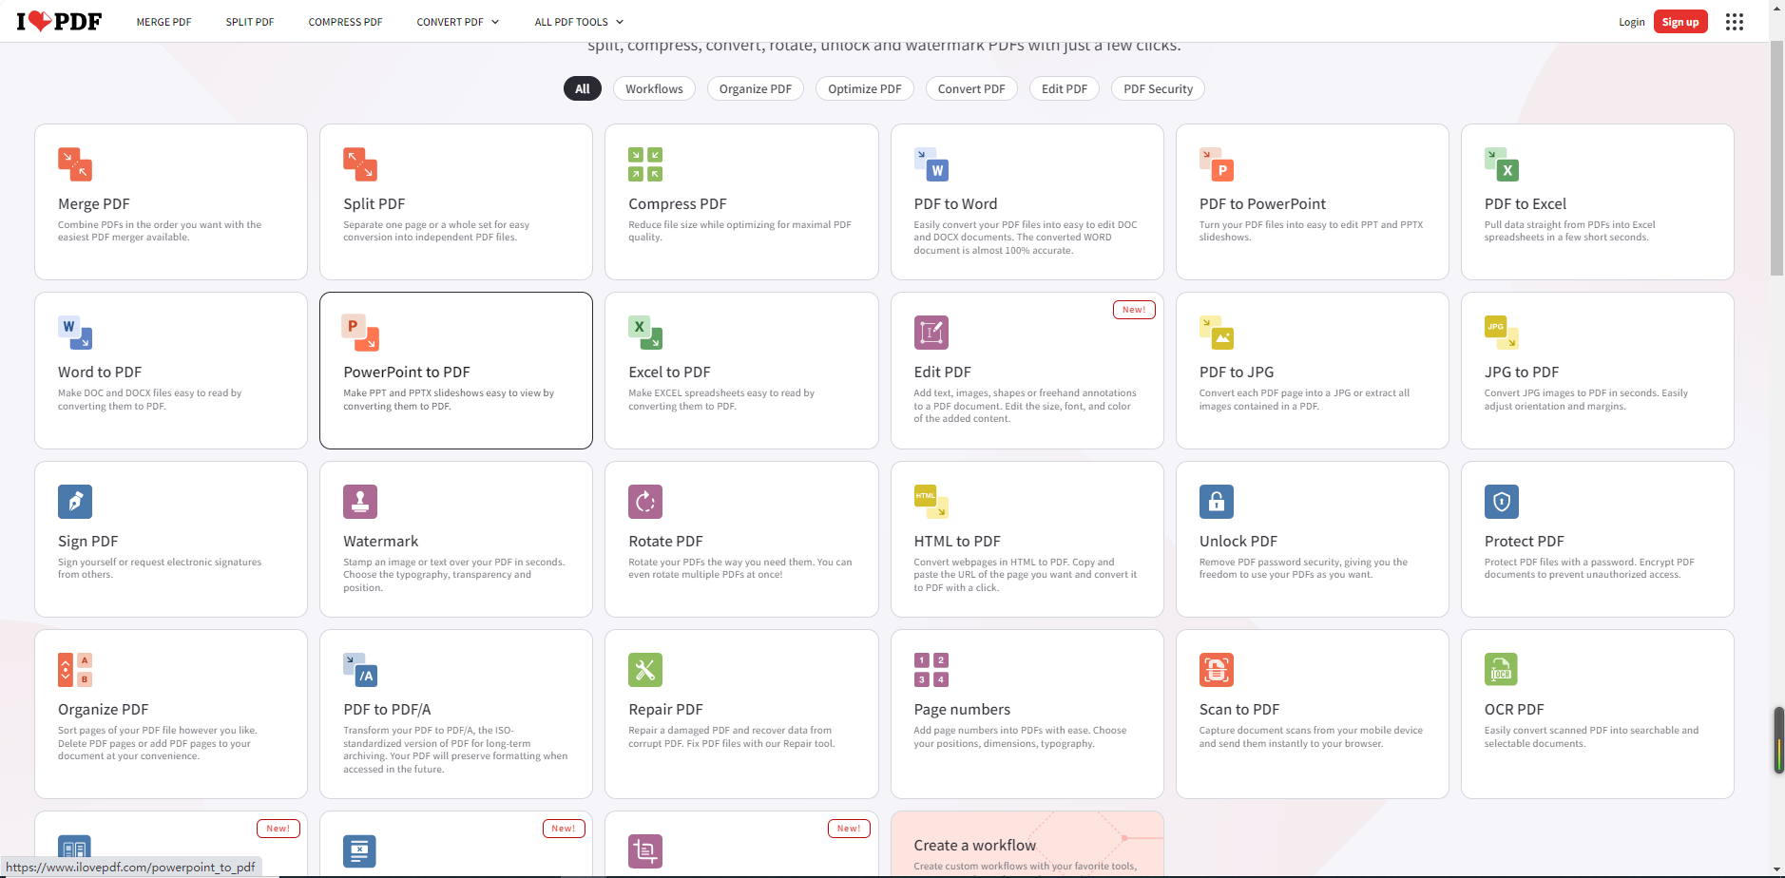Click the Repair PDF tools icon

click(645, 670)
